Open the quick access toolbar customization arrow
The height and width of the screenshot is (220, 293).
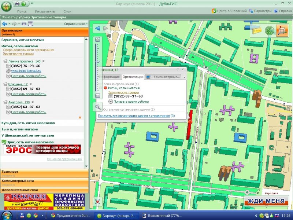pos(32,3)
